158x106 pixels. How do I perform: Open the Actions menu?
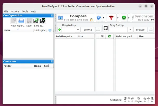[x=15, y=11]
